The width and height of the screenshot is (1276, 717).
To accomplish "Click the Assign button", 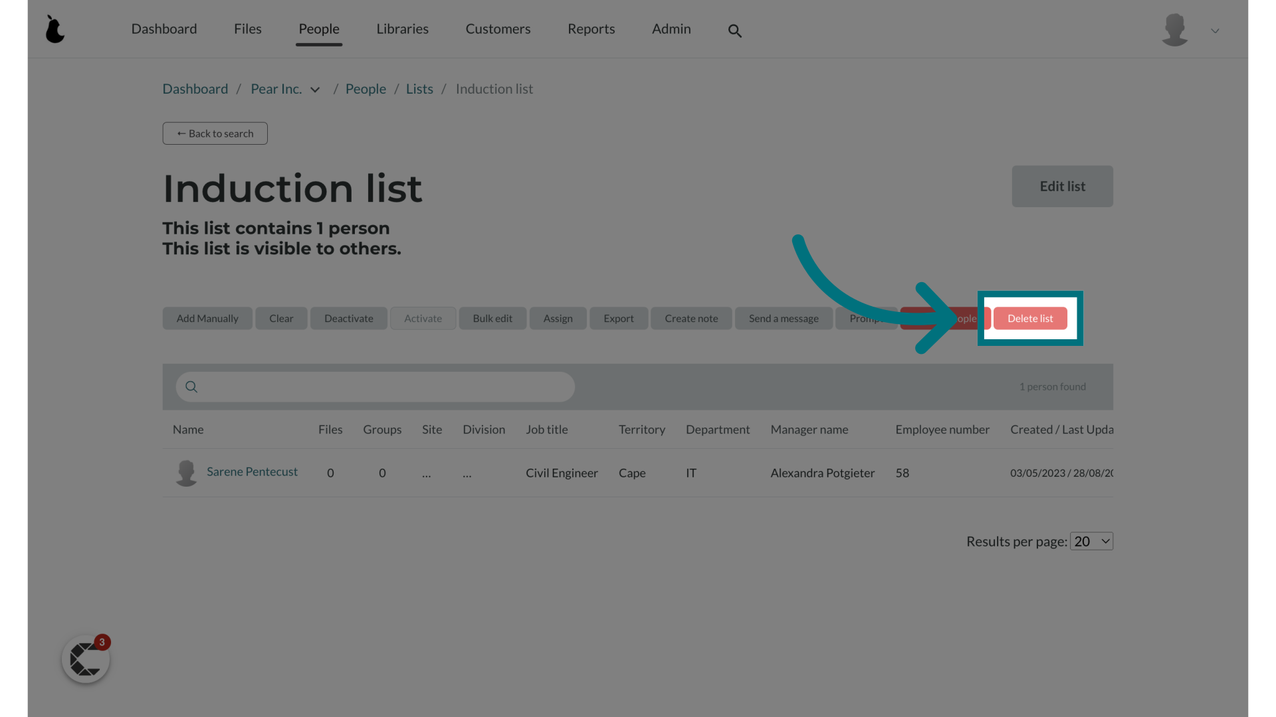I will 558,319.
